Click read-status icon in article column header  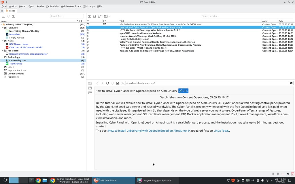click(88, 21)
